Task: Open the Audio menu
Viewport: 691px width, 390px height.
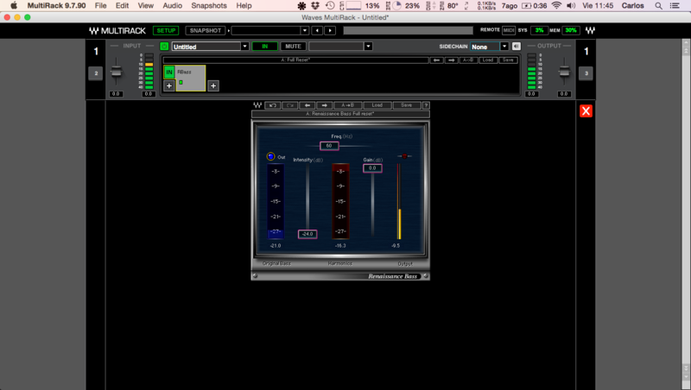Action: pyautogui.click(x=172, y=5)
